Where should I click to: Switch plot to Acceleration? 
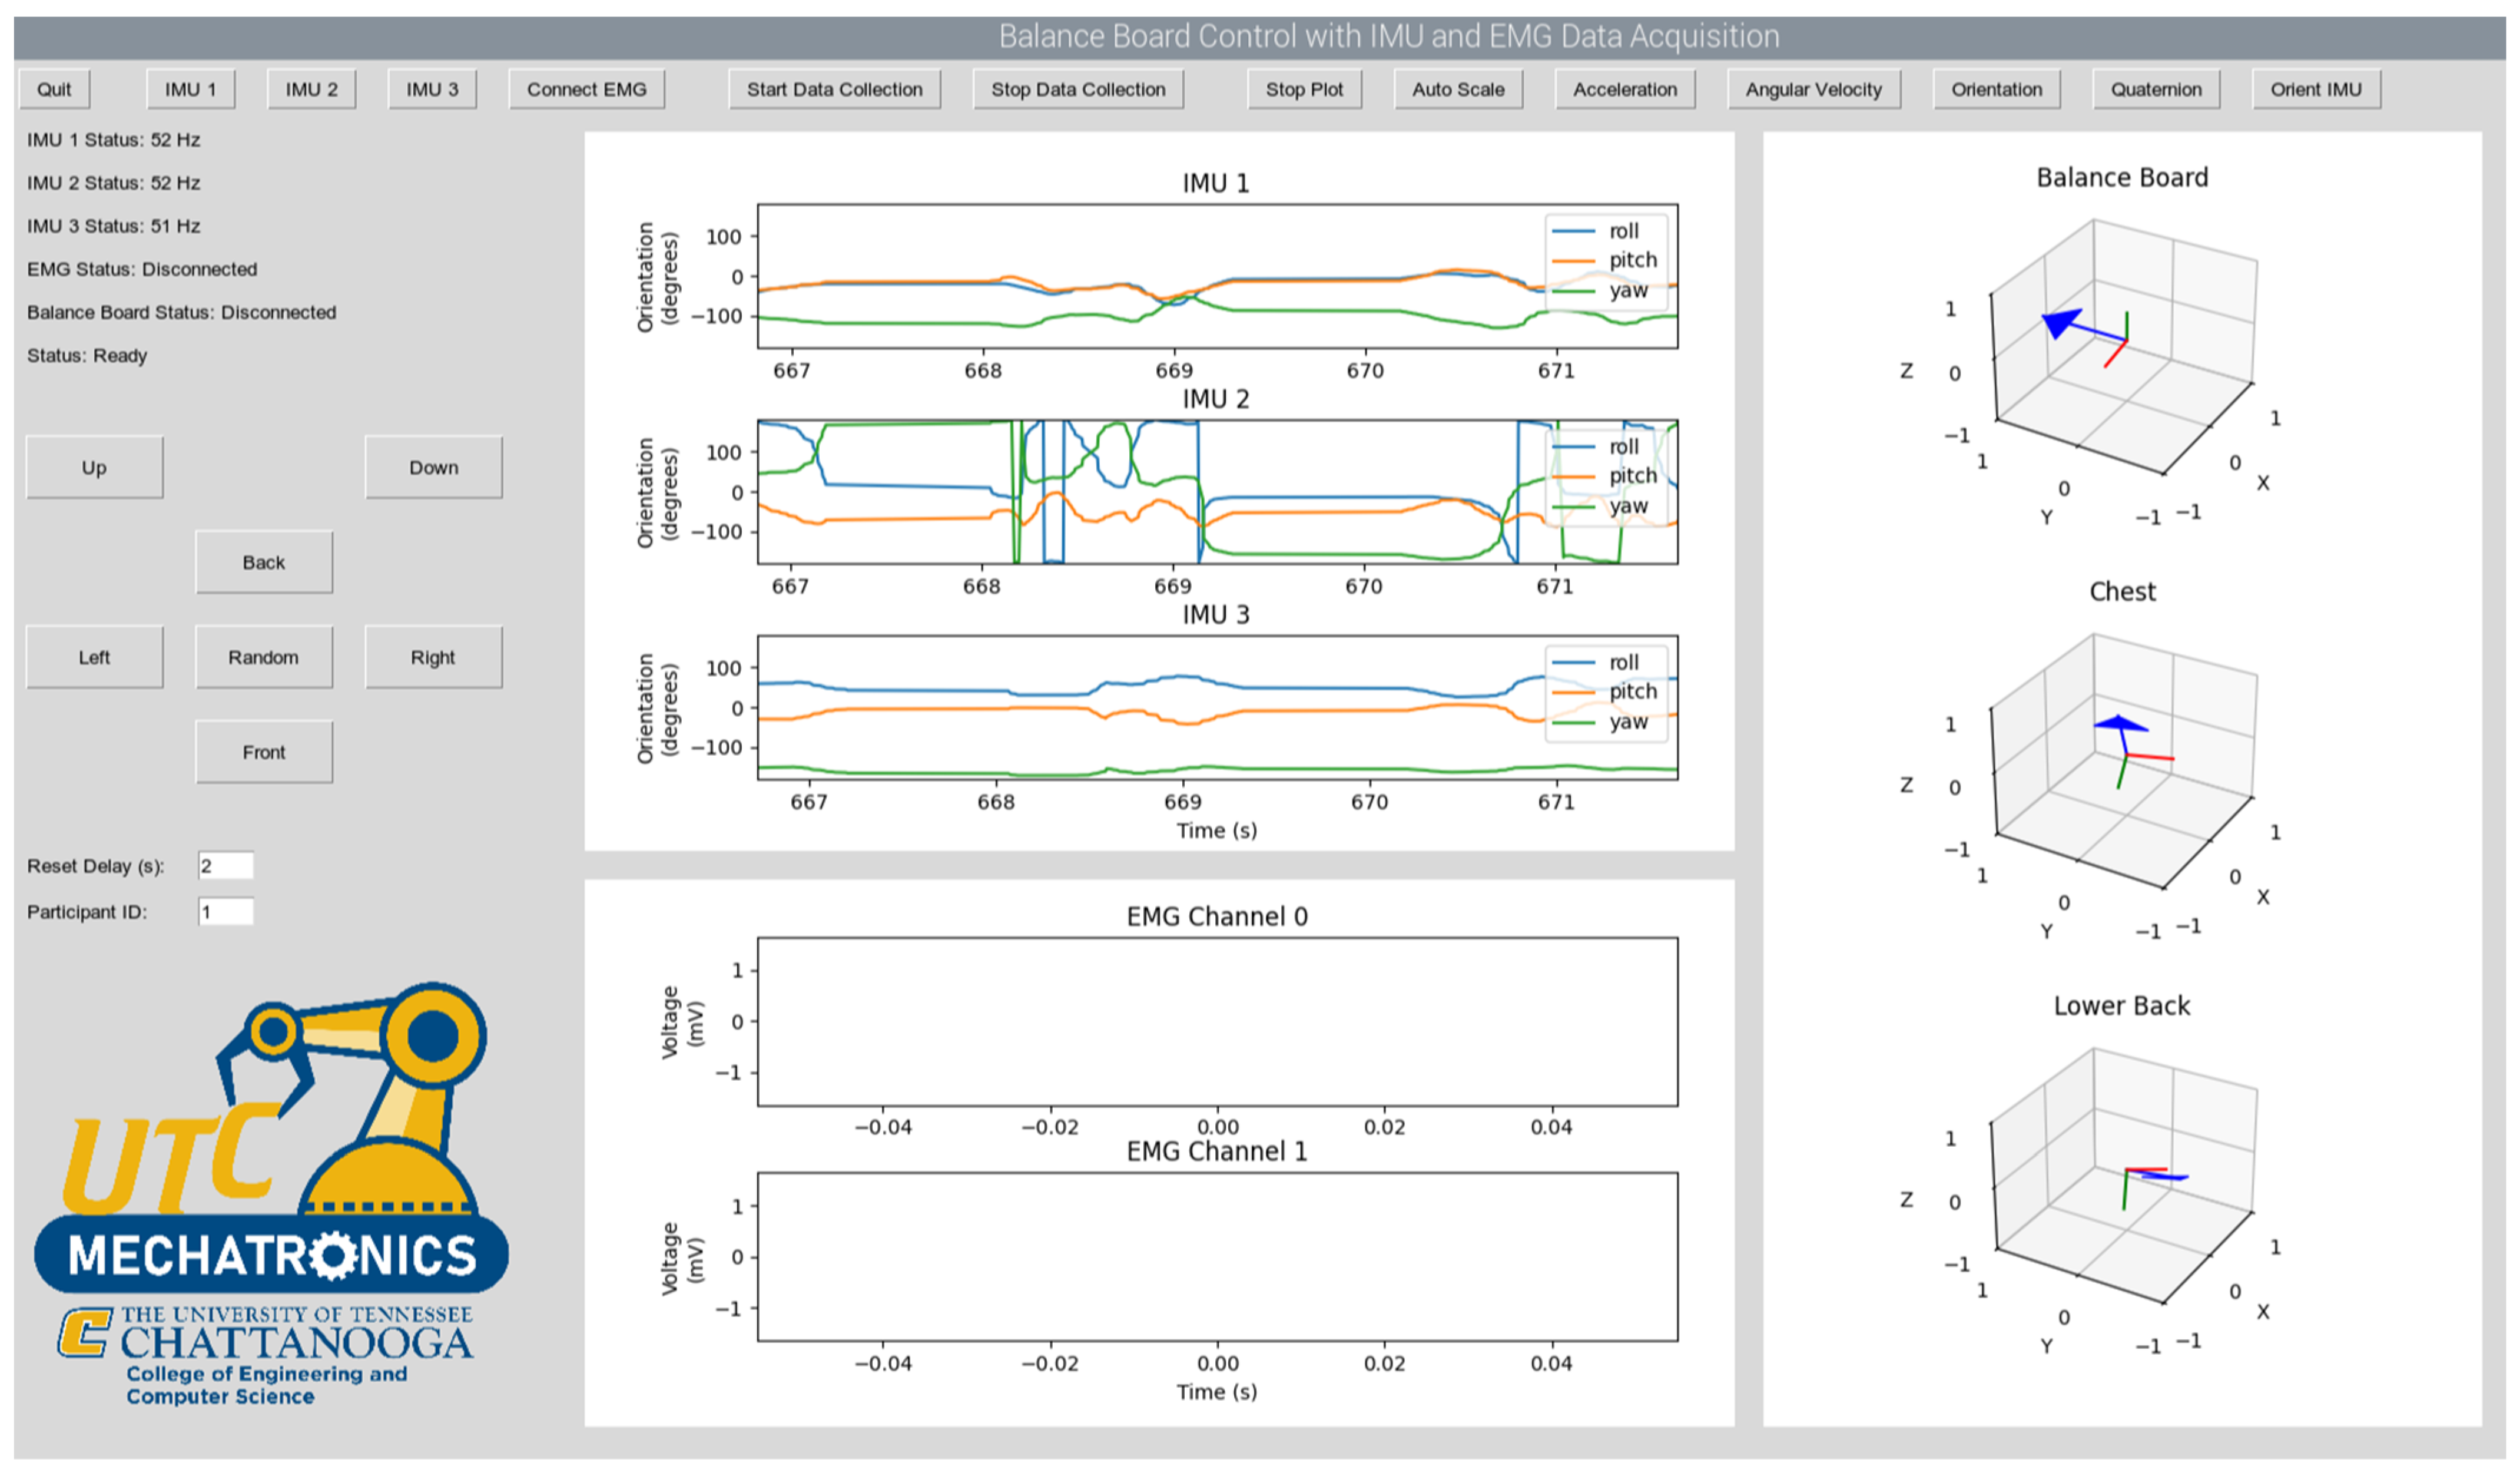[1624, 89]
